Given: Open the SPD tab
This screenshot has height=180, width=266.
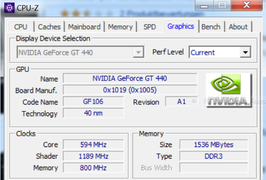Looking at the screenshot, I should click(x=150, y=27).
